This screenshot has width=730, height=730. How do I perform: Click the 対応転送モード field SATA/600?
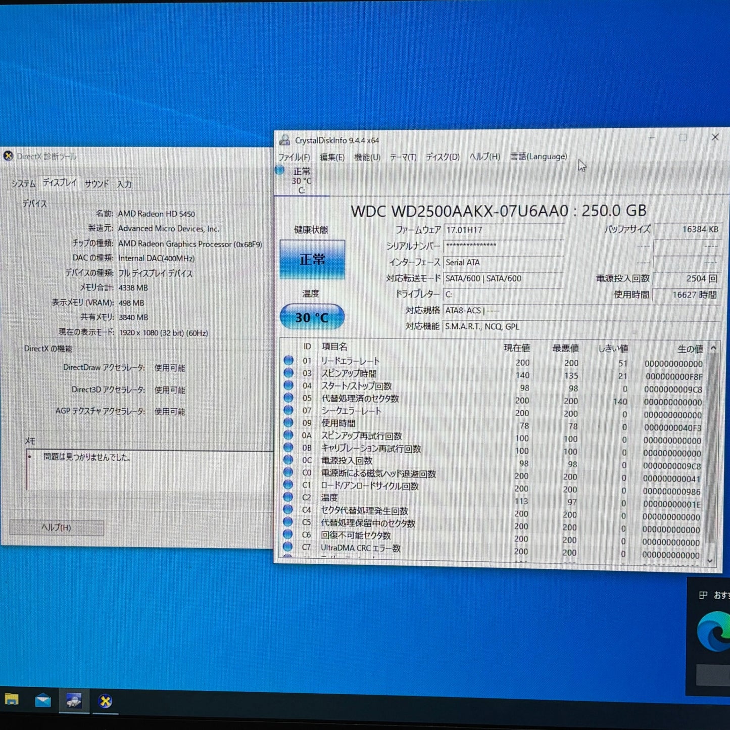(504, 278)
